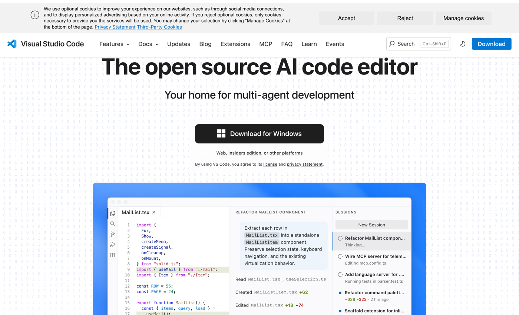The width and height of the screenshot is (519, 315).
Task: Click Download for Windows button
Action: 259,134
